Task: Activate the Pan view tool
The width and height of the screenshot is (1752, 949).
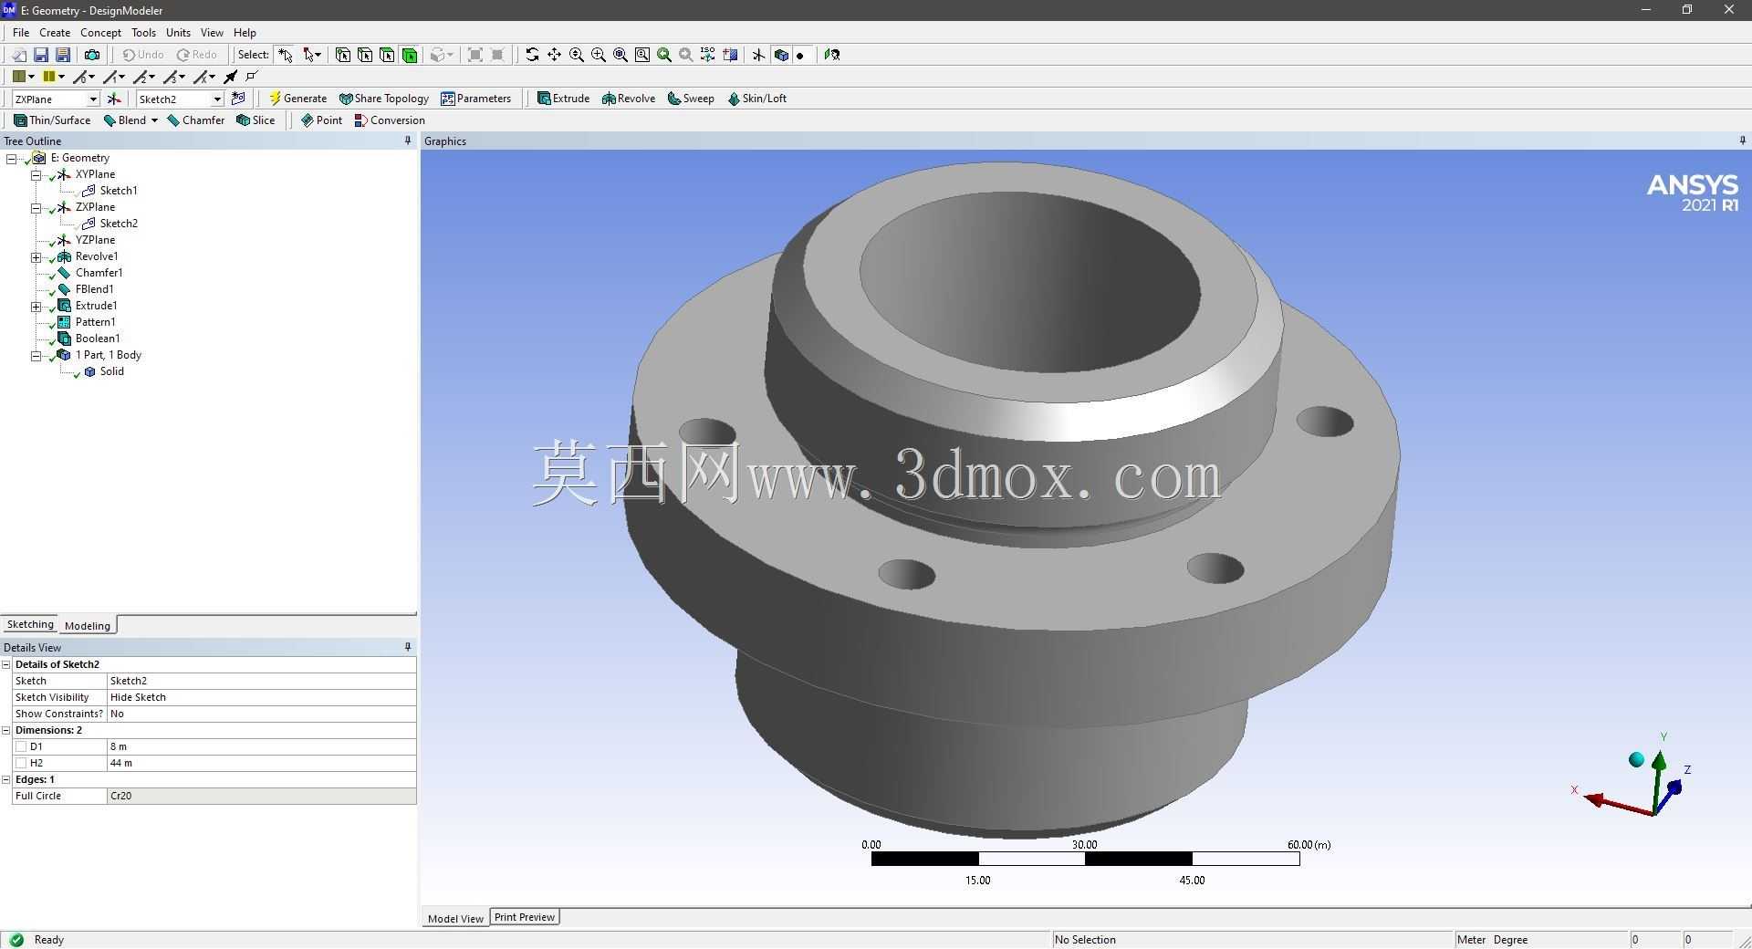Action: point(554,55)
